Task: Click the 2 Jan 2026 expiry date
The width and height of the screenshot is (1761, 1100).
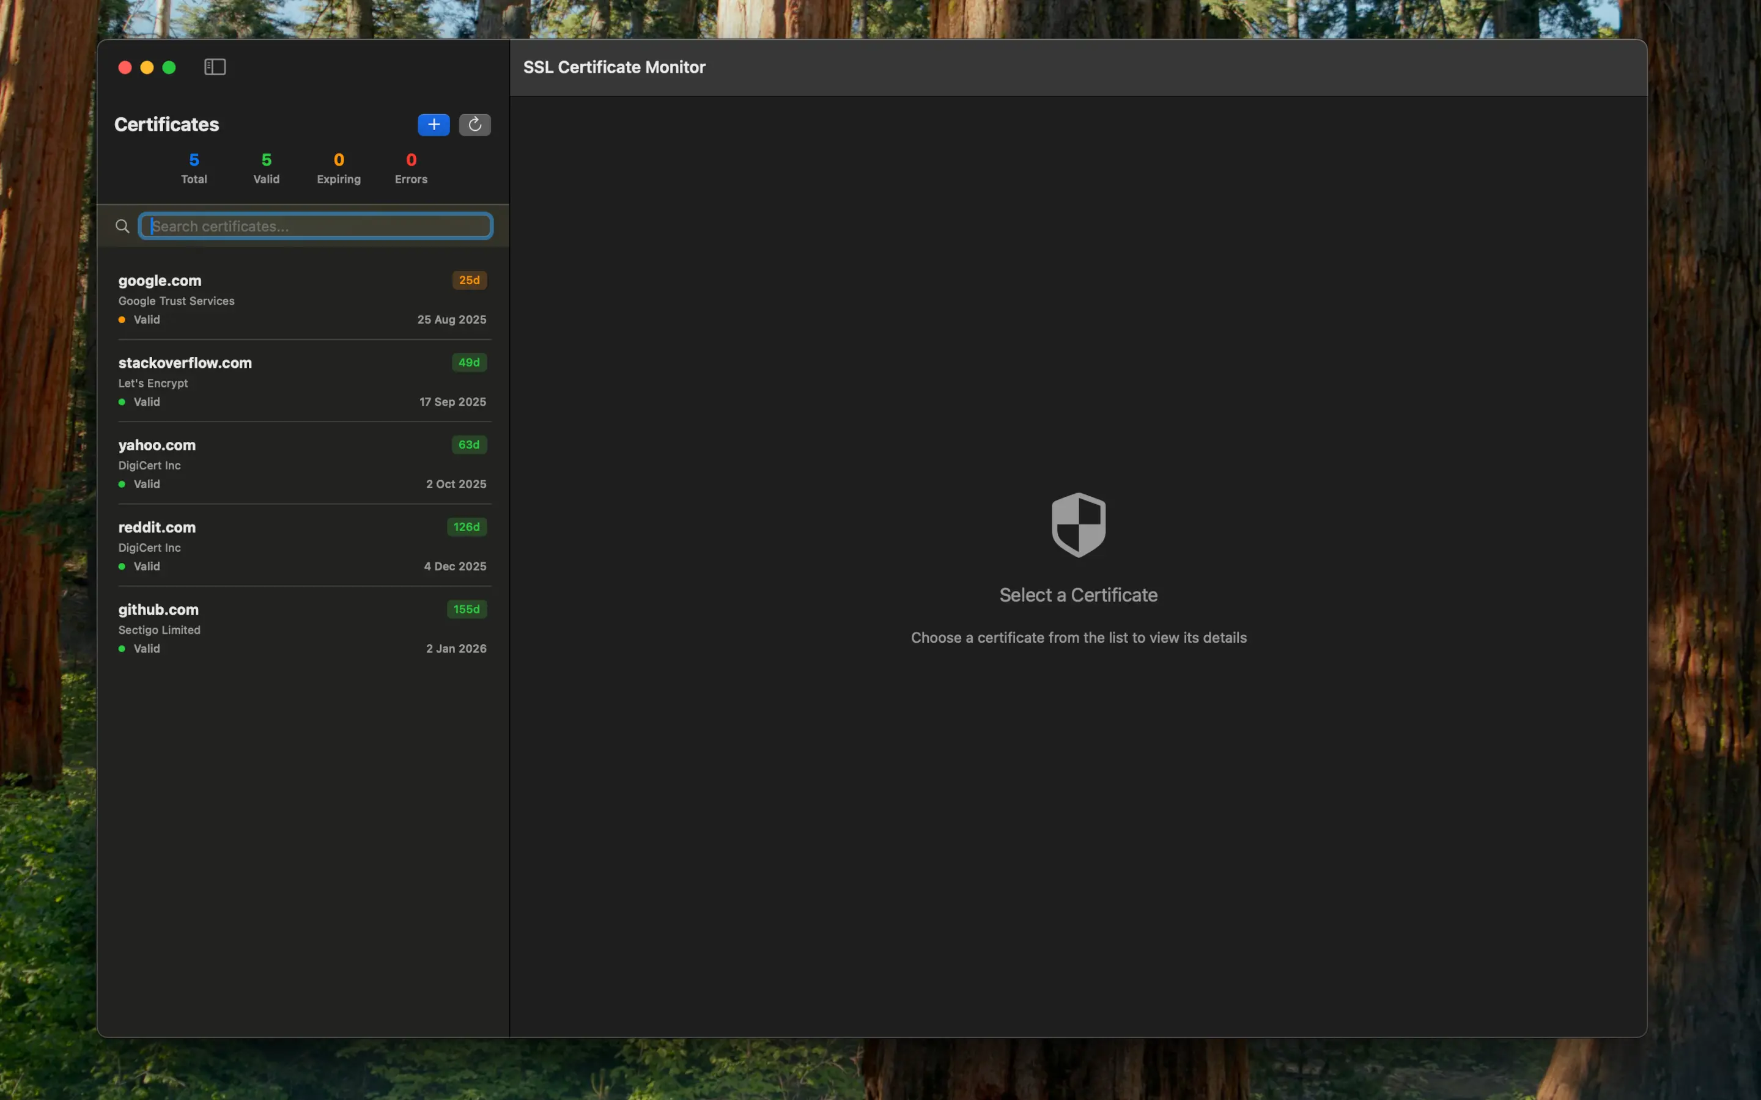Action: click(x=456, y=648)
